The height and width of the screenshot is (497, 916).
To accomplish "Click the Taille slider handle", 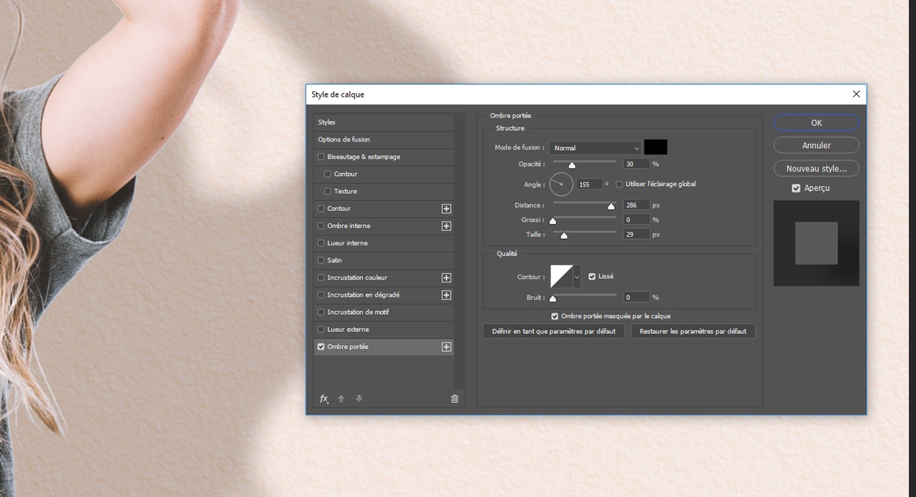I will click(564, 235).
